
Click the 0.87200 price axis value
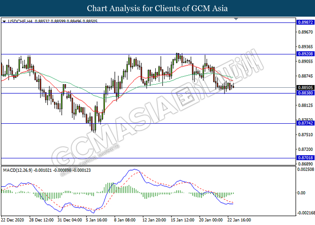pyautogui.click(x=306, y=149)
